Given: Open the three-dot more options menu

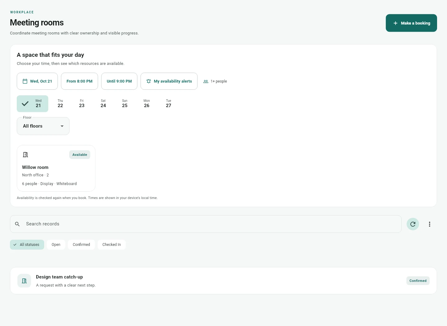Looking at the screenshot, I should tap(430, 224).
